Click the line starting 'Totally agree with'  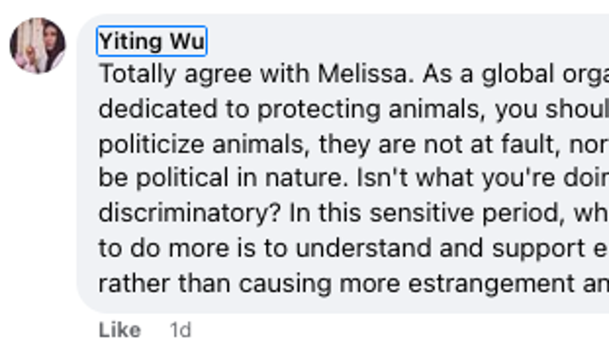pos(354,74)
